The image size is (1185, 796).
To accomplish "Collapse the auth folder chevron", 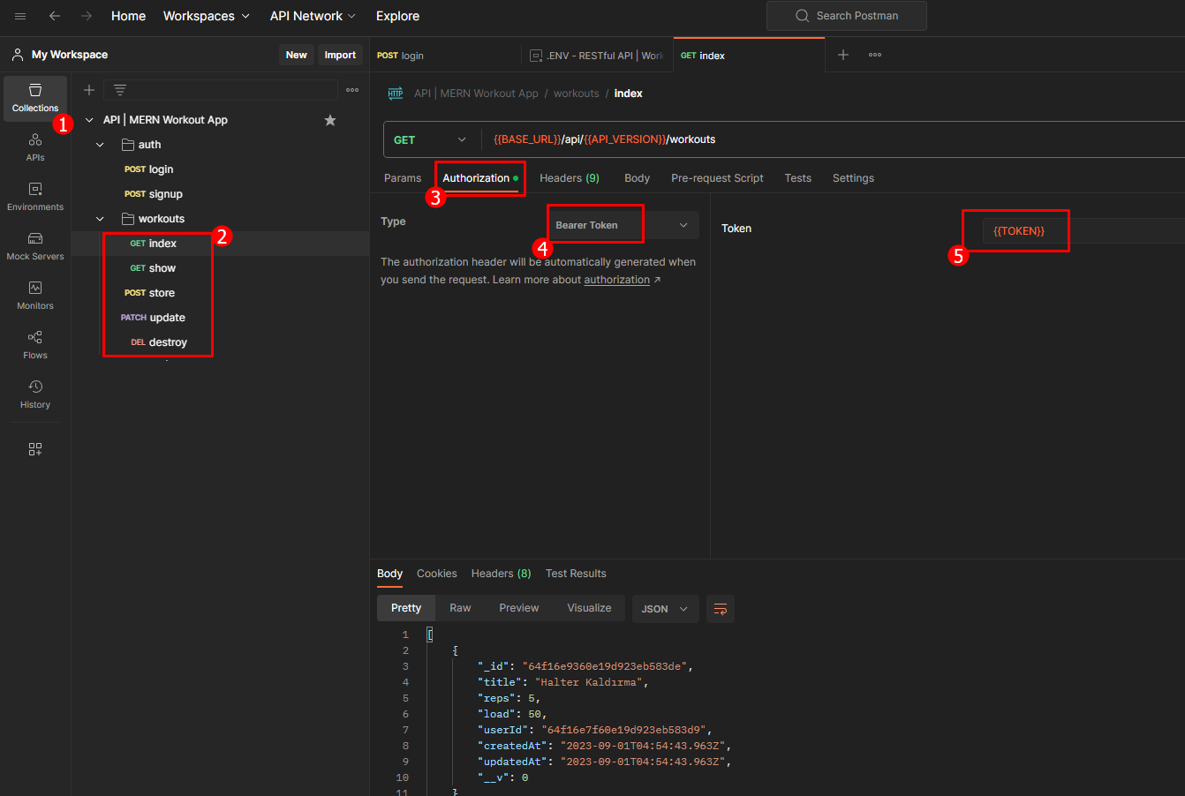I will pyautogui.click(x=100, y=145).
